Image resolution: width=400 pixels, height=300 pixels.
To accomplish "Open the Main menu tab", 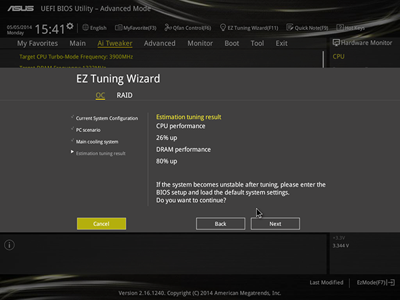I will pyautogui.click(x=77, y=43).
